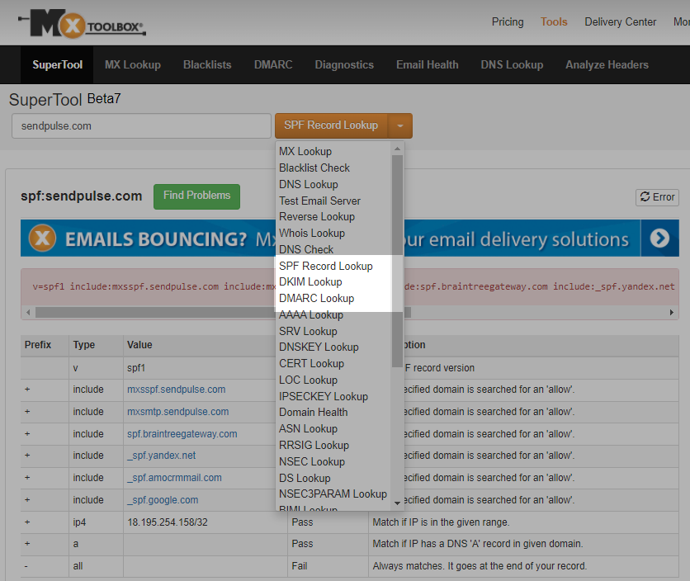This screenshot has width=690, height=581.
Task: Open mxsmtp.sendpulse.com link
Action: [x=177, y=412]
